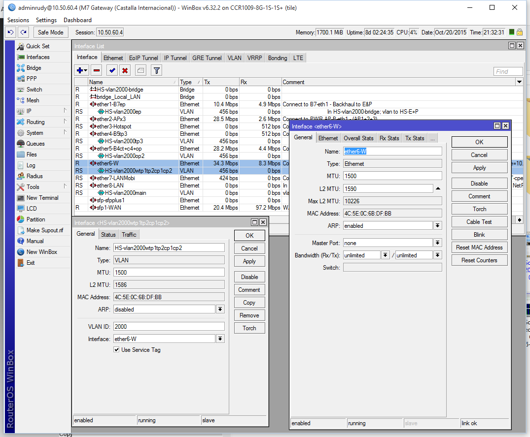The image size is (530, 437).
Task: Open the Queues sidebar item
Action: point(35,143)
